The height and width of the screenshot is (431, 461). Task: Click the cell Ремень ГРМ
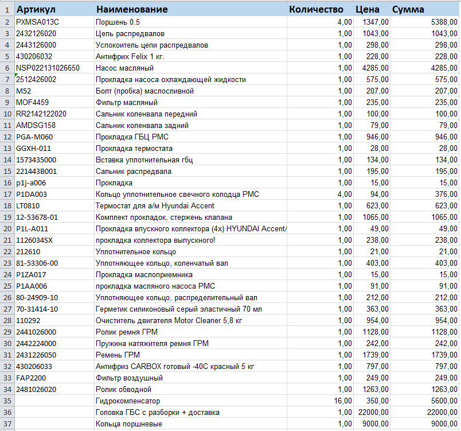click(190, 355)
